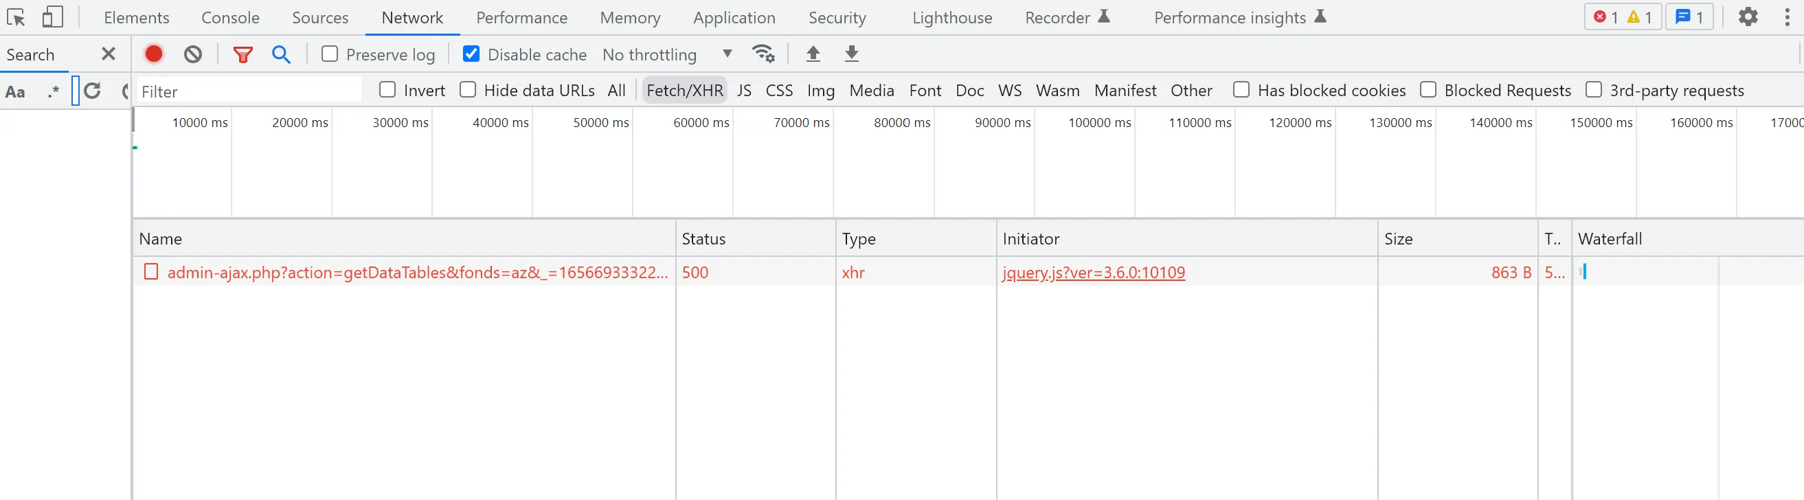Check Has blocked cookies option
The image size is (1804, 500).
coord(1241,90)
